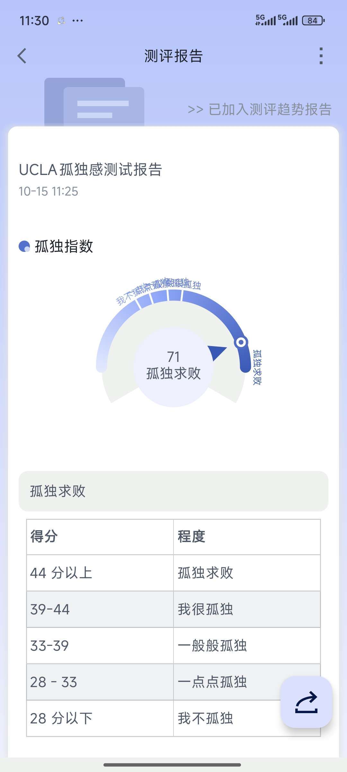Tap the blue dot beside 孤独指数
Viewport: 347px width, 772px height.
coord(24,246)
